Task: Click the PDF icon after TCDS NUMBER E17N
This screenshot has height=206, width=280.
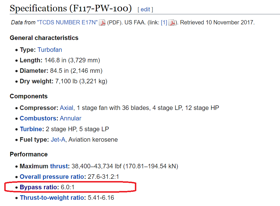Action: click(102, 23)
